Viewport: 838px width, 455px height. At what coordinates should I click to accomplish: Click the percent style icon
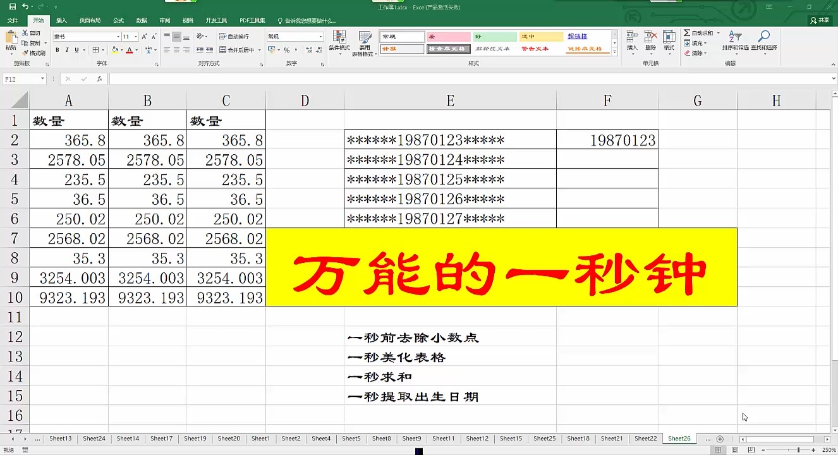tap(286, 50)
